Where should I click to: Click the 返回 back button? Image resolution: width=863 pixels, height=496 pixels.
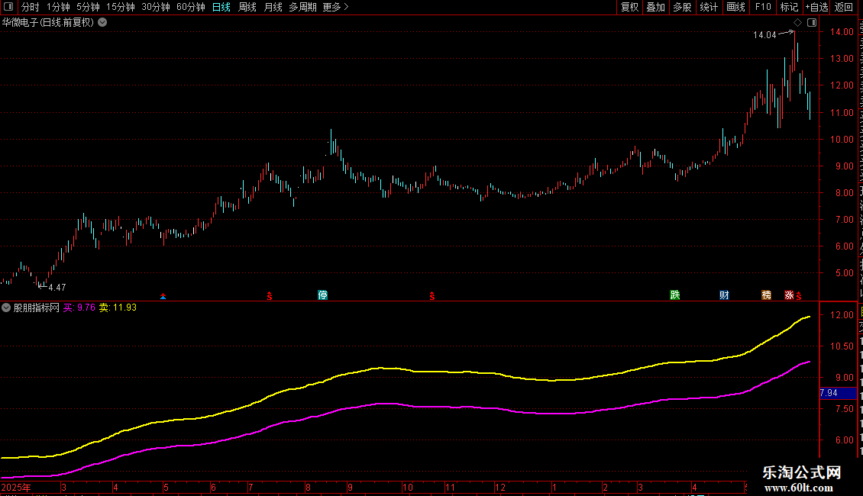coord(843,7)
